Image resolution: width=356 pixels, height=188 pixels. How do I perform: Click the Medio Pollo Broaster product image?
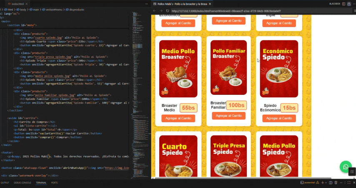click(x=178, y=69)
